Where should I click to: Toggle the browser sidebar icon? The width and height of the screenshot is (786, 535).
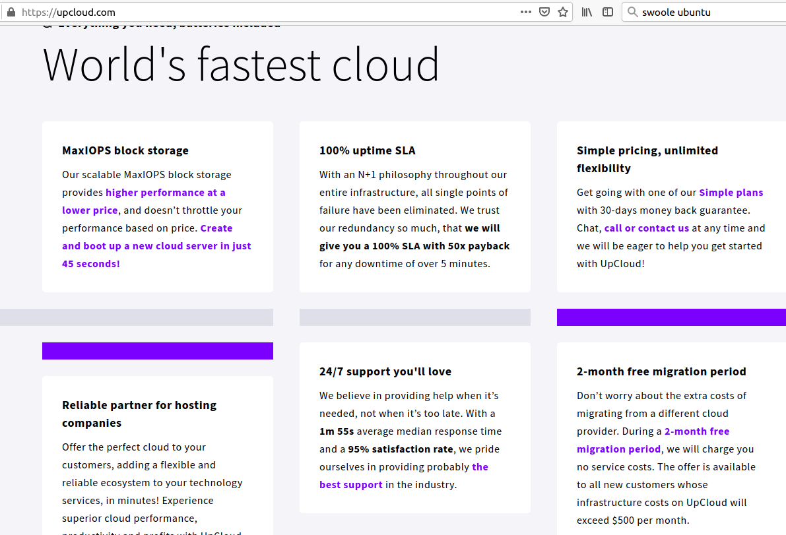click(608, 12)
